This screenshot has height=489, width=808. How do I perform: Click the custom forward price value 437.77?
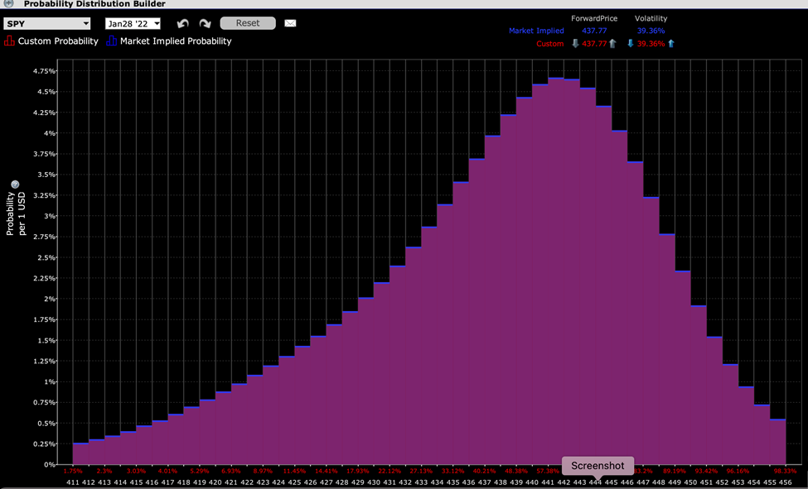pos(594,44)
